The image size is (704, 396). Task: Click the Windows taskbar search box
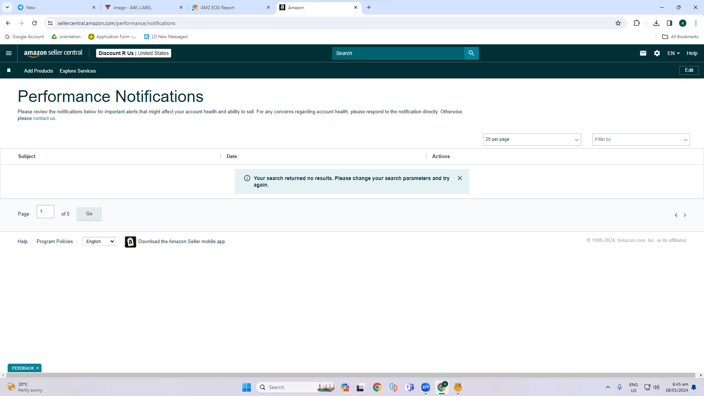[x=296, y=387]
